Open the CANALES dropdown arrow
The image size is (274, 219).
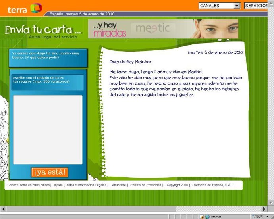[237, 6]
